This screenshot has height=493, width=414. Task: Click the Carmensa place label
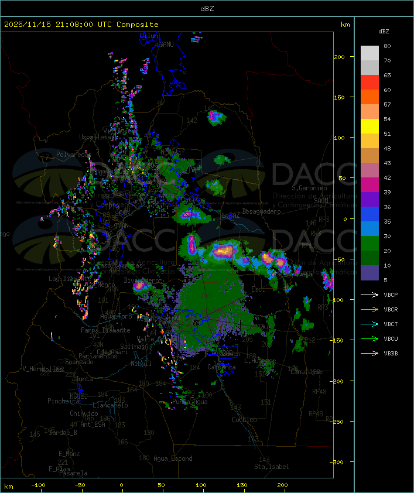[221, 367]
